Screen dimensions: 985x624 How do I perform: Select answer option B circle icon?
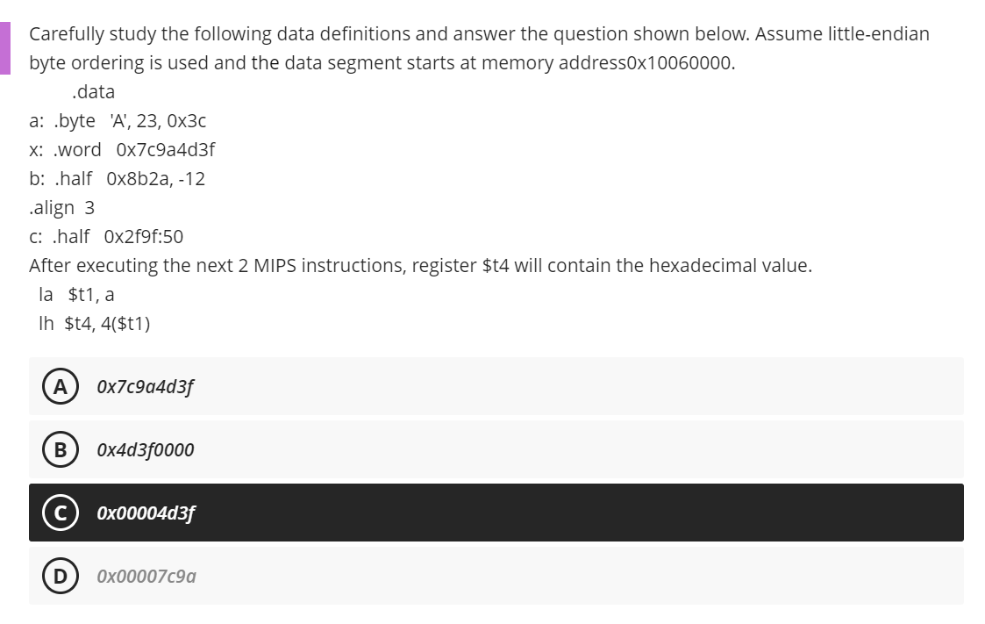point(60,449)
